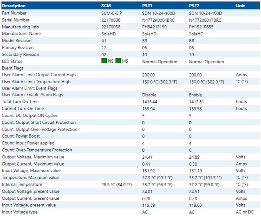Click Count: Output Short Circuit Protection label
Screen dimensions: 261x216
point(39,122)
